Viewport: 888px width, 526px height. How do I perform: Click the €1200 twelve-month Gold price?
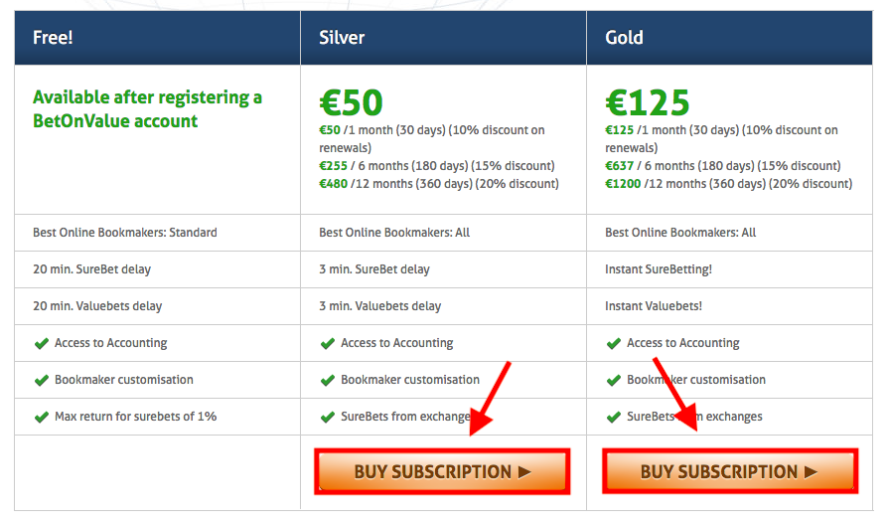tap(623, 184)
